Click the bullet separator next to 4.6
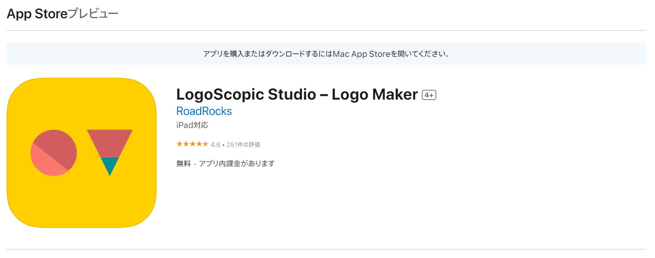The height and width of the screenshot is (258, 655). (x=223, y=145)
